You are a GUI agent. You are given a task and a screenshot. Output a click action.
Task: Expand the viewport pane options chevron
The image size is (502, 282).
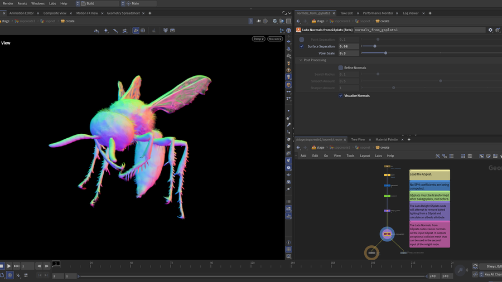289,13
